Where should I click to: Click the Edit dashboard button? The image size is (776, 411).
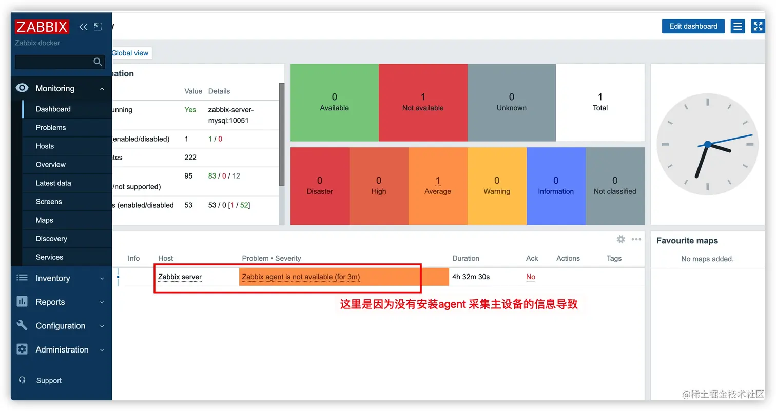coord(693,26)
